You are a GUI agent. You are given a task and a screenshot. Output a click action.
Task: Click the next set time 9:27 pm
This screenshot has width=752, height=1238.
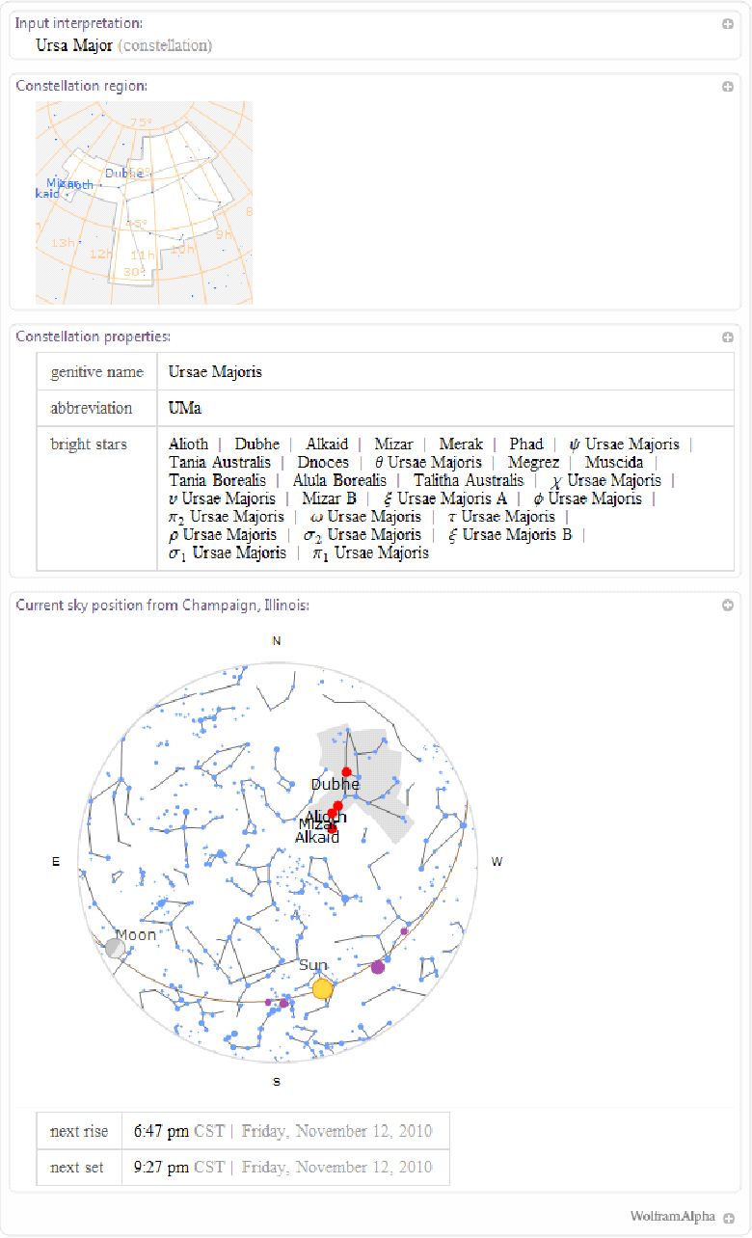pos(161,1168)
